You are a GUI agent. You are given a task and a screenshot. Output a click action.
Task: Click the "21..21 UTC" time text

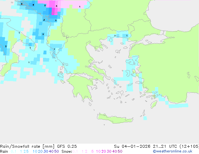pyautogui.click(x=165, y=146)
